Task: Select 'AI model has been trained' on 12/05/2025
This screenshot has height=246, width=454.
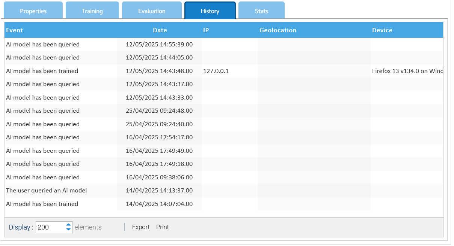Action: pyautogui.click(x=42, y=71)
